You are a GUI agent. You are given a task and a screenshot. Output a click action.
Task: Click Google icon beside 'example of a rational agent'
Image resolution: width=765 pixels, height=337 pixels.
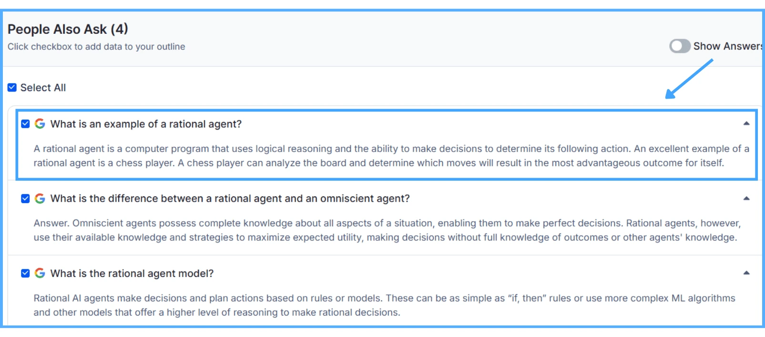coord(40,124)
